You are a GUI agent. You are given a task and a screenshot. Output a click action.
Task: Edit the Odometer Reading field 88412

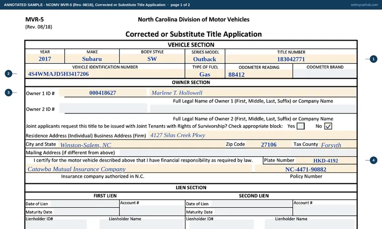[x=259, y=74]
